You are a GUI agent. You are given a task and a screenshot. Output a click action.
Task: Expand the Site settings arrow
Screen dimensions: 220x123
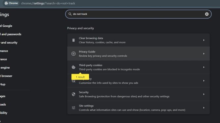204,108
